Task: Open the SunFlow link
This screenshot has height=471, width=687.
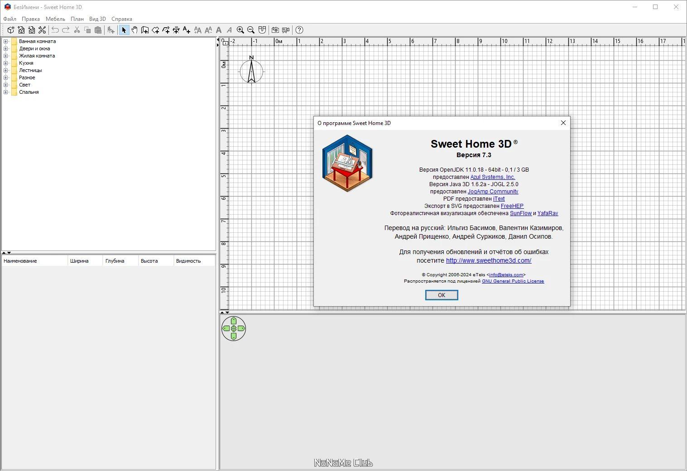Action: 521,213
